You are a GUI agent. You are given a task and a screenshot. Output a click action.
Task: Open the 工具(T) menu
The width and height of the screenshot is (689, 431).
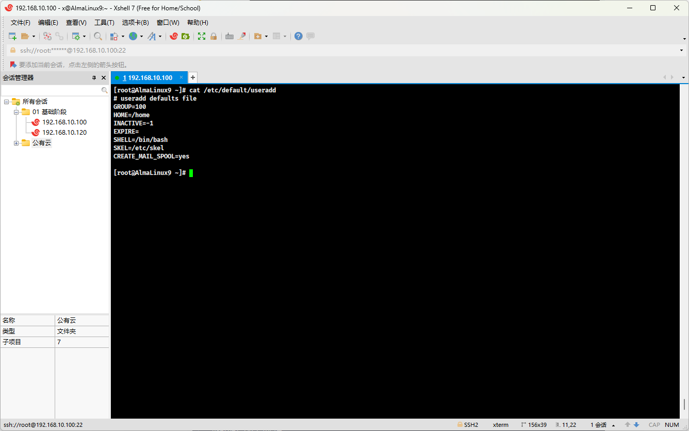coord(104,23)
